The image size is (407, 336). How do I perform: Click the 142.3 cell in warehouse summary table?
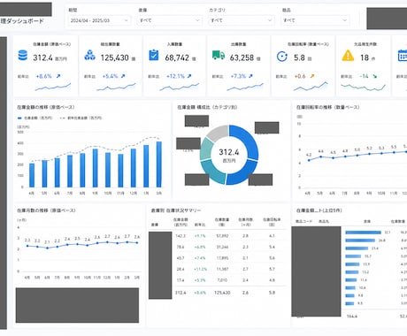click(x=180, y=236)
